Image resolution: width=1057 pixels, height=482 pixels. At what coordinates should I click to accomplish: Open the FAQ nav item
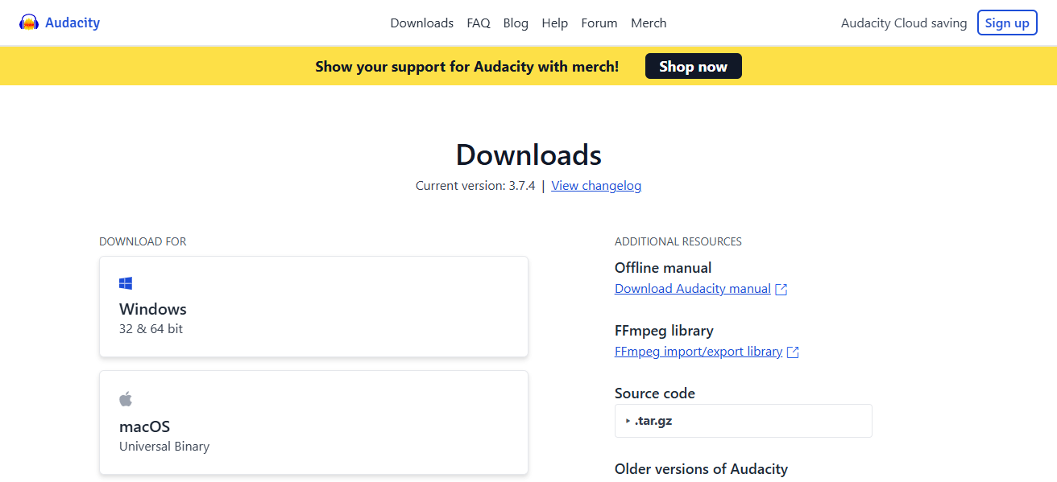pyautogui.click(x=479, y=23)
